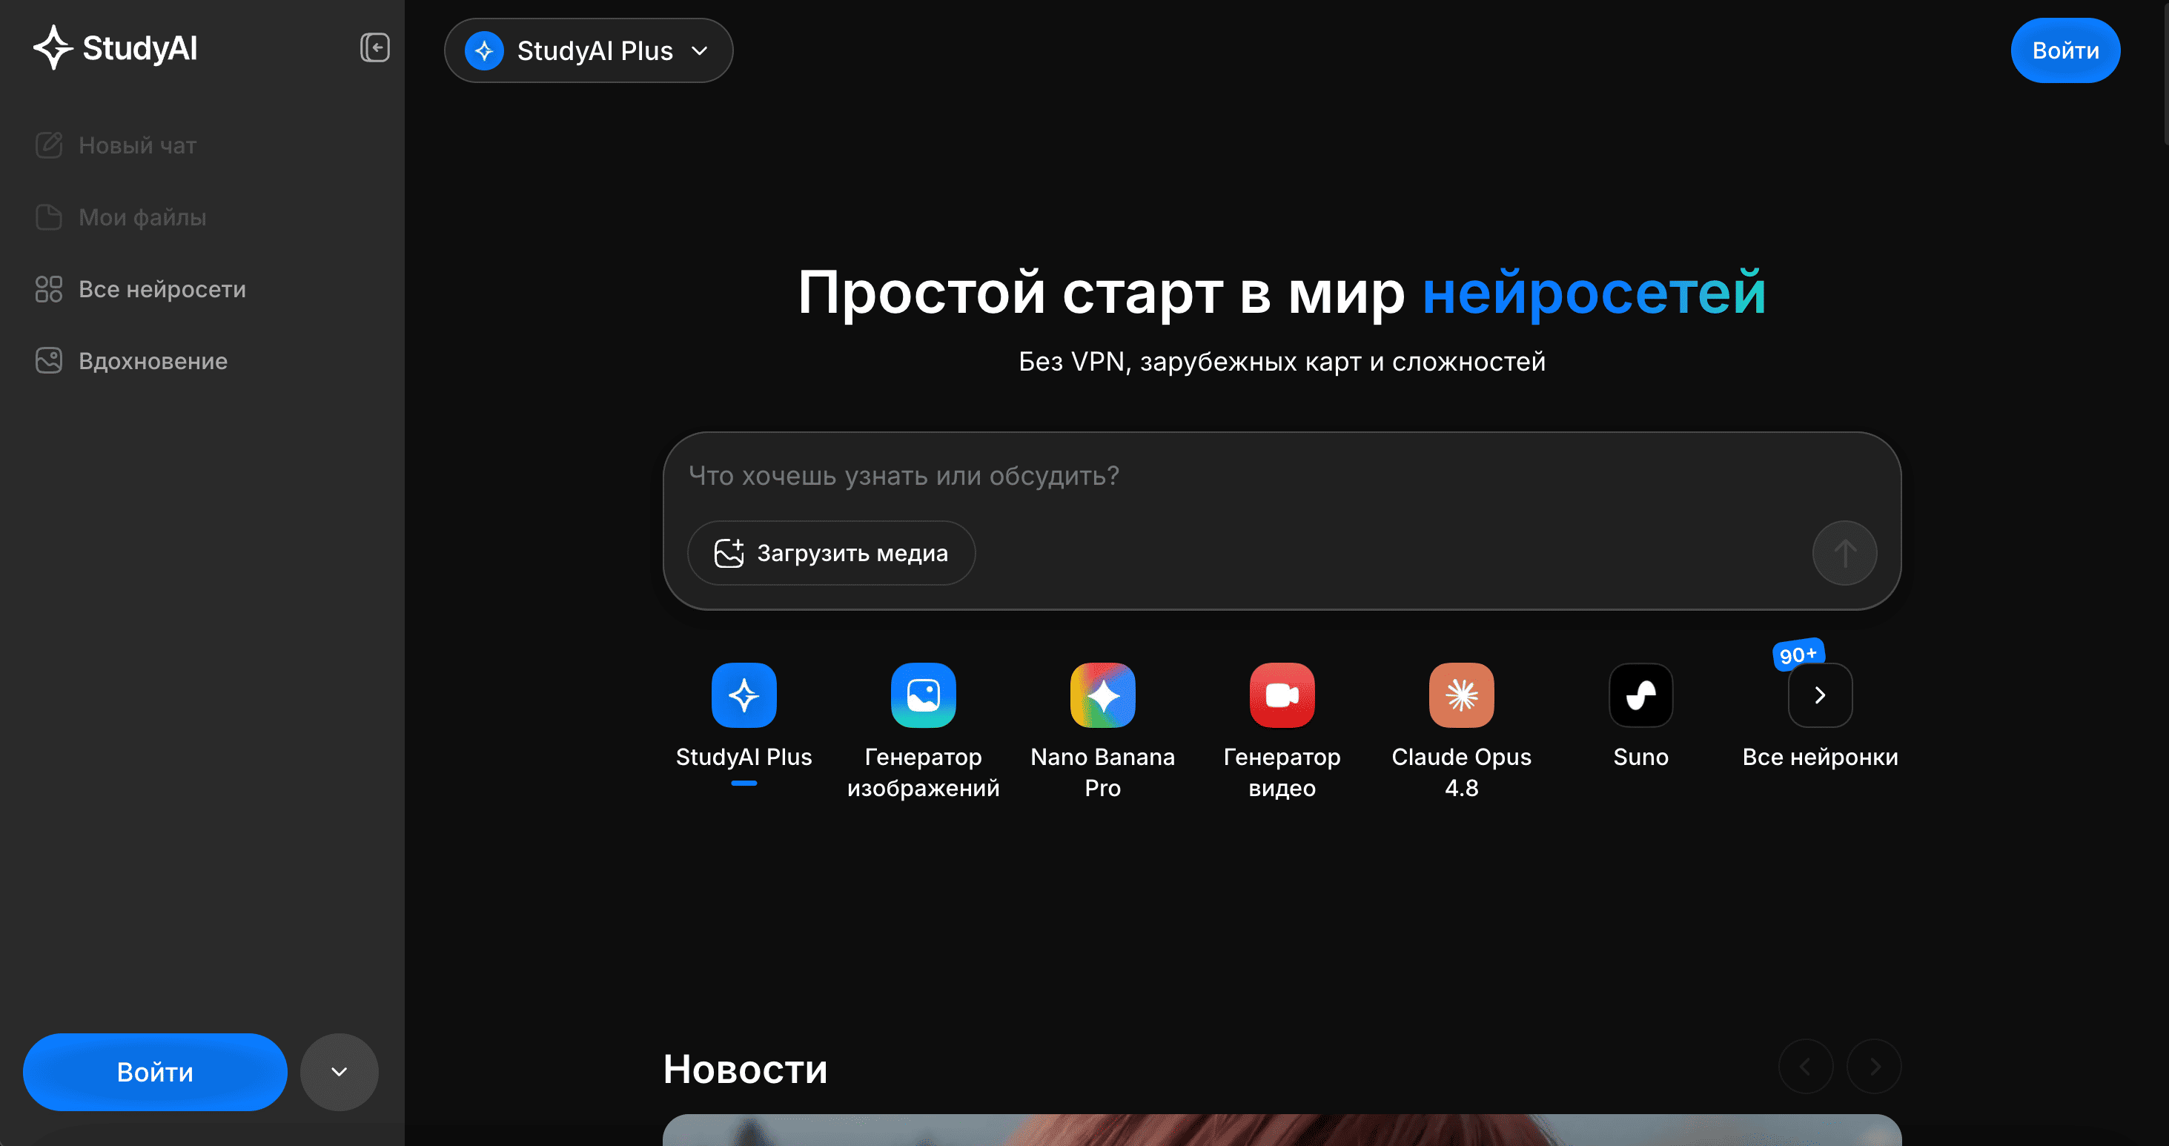Image resolution: width=2169 pixels, height=1146 pixels.
Task: Click the Загрузить медиа button
Action: pyautogui.click(x=831, y=553)
